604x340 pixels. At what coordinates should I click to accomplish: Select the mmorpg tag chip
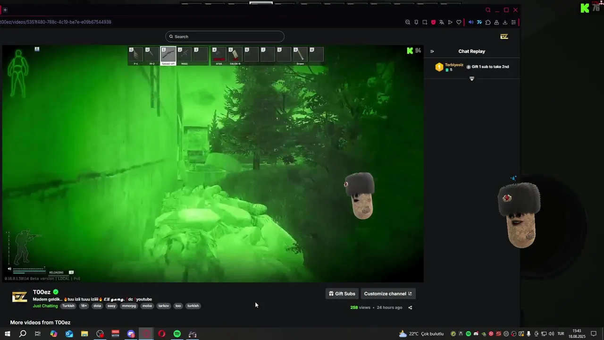pyautogui.click(x=129, y=306)
